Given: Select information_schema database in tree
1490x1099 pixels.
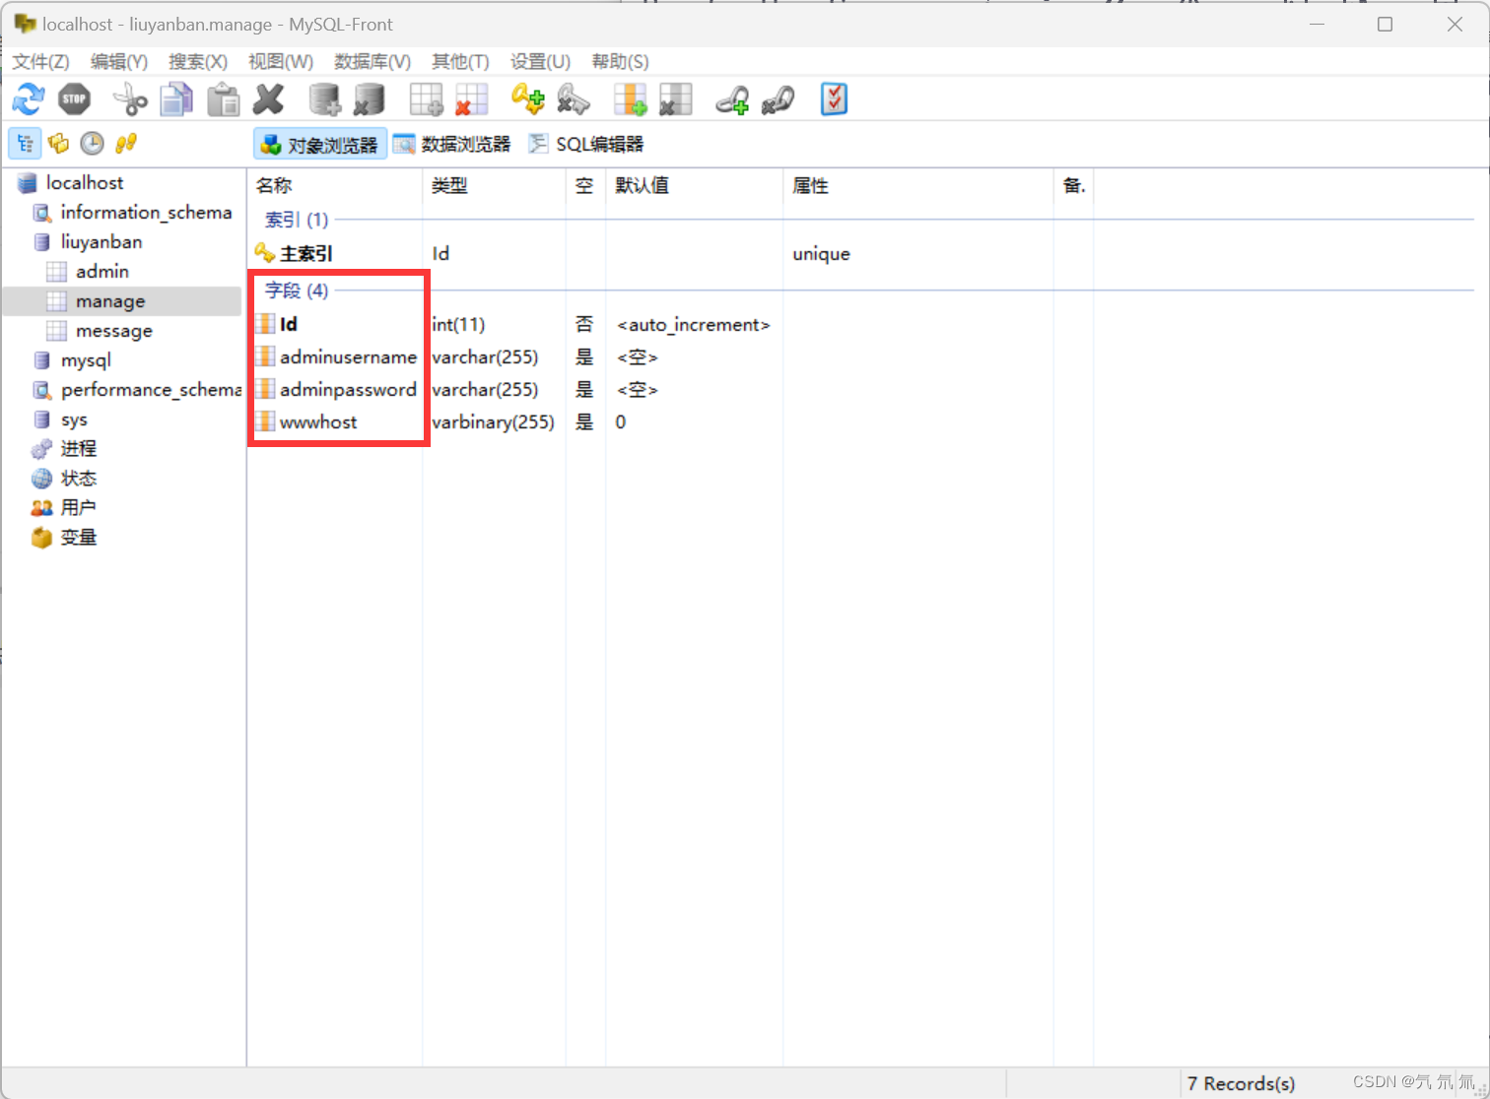Looking at the screenshot, I should [x=146, y=212].
